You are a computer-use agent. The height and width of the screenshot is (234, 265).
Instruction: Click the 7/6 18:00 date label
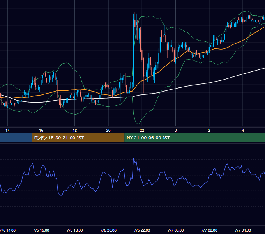(75, 230)
